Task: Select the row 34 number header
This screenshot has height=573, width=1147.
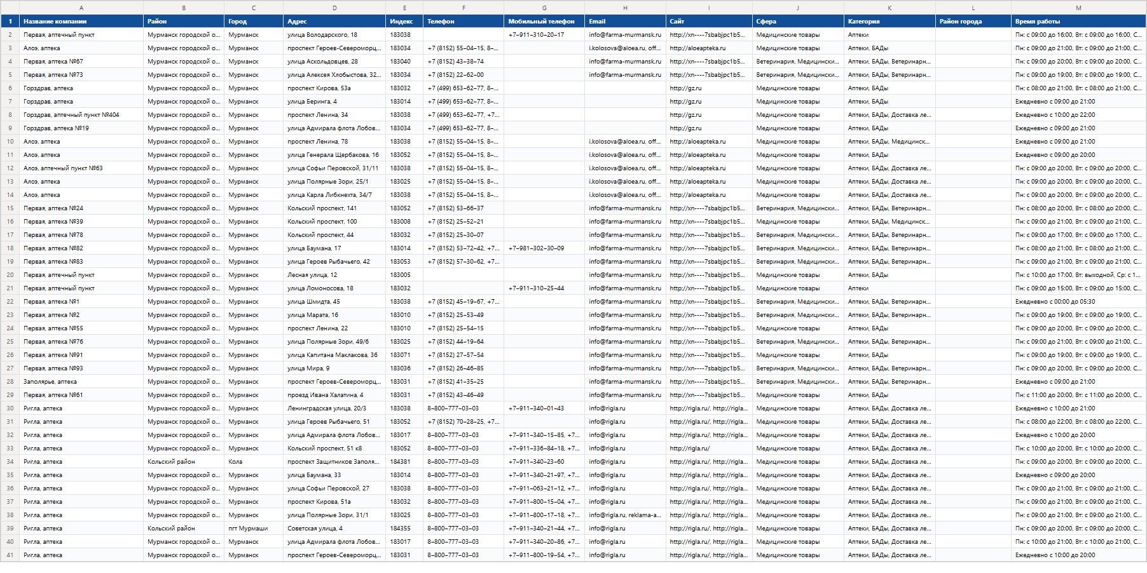Action: [10, 462]
